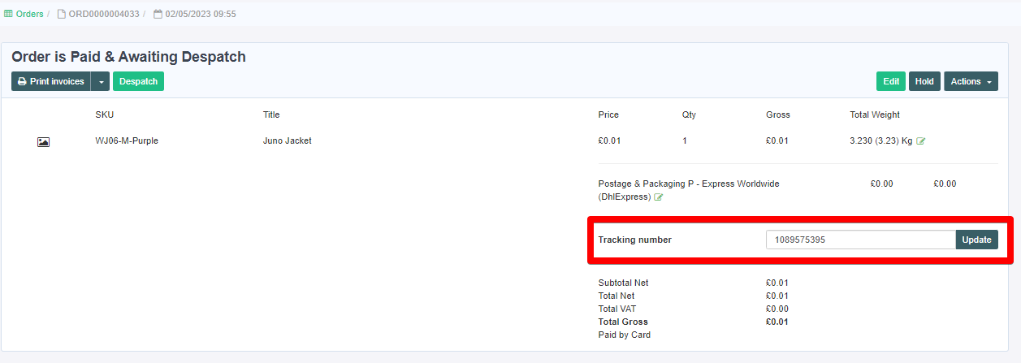Click the Juno Jacket title
The width and height of the screenshot is (1021, 363).
tap(288, 140)
